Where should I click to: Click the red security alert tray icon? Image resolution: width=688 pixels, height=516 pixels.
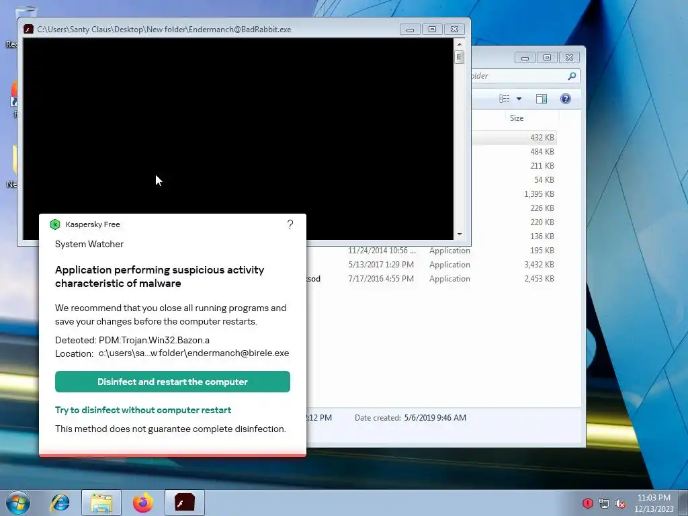pos(587,503)
